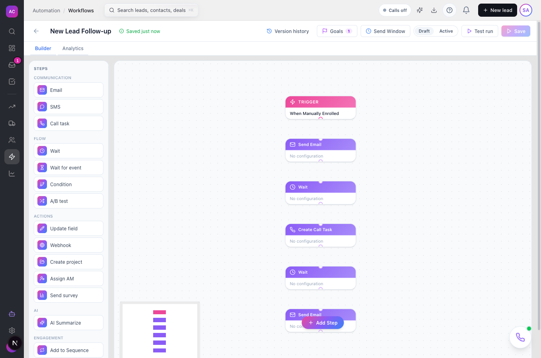Click the back arrow beside New Lead Follow-up
Image resolution: width=541 pixels, height=358 pixels.
click(x=36, y=31)
